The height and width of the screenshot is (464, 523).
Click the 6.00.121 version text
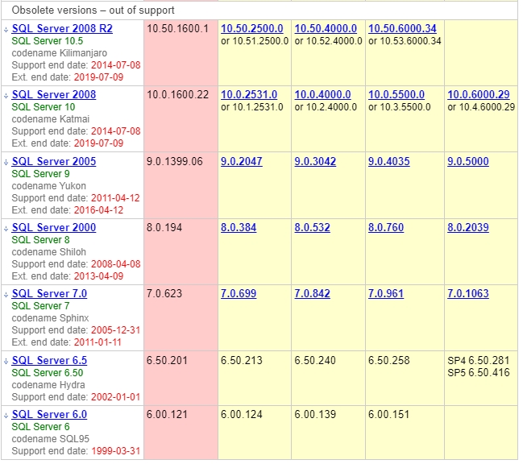point(167,414)
